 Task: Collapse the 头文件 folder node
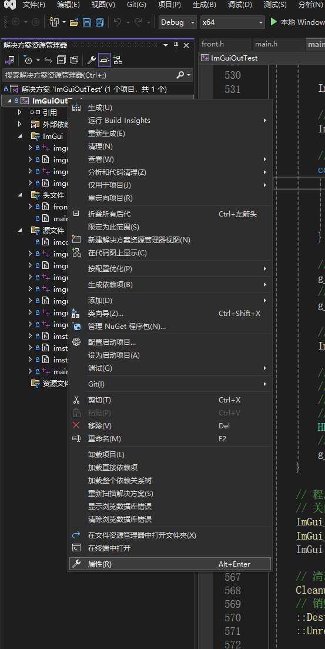20,195
